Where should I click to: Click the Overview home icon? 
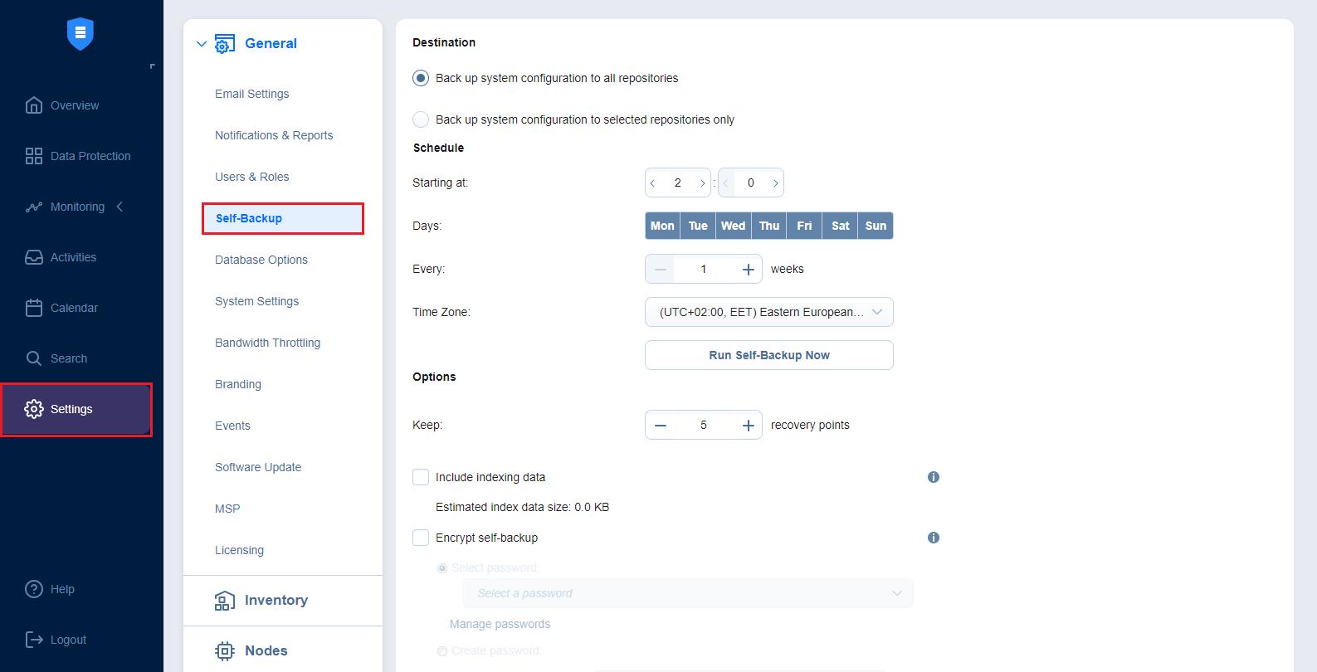pyautogui.click(x=34, y=105)
